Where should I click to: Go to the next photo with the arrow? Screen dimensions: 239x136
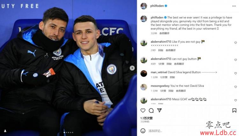[132, 68]
